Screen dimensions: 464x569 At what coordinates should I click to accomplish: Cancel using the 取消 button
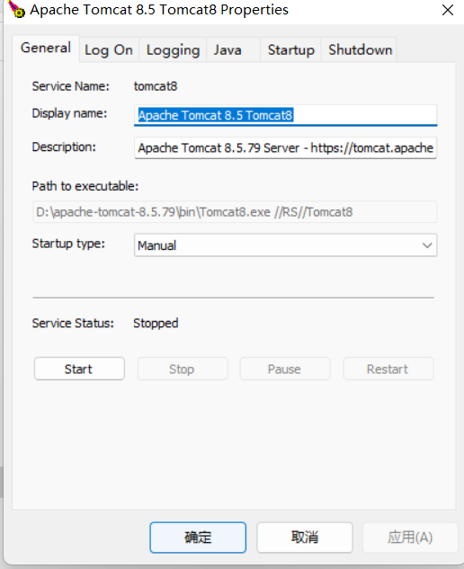(x=305, y=538)
